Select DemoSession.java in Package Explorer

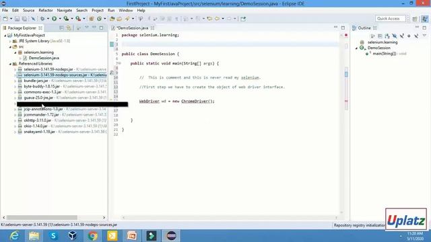(x=44, y=58)
